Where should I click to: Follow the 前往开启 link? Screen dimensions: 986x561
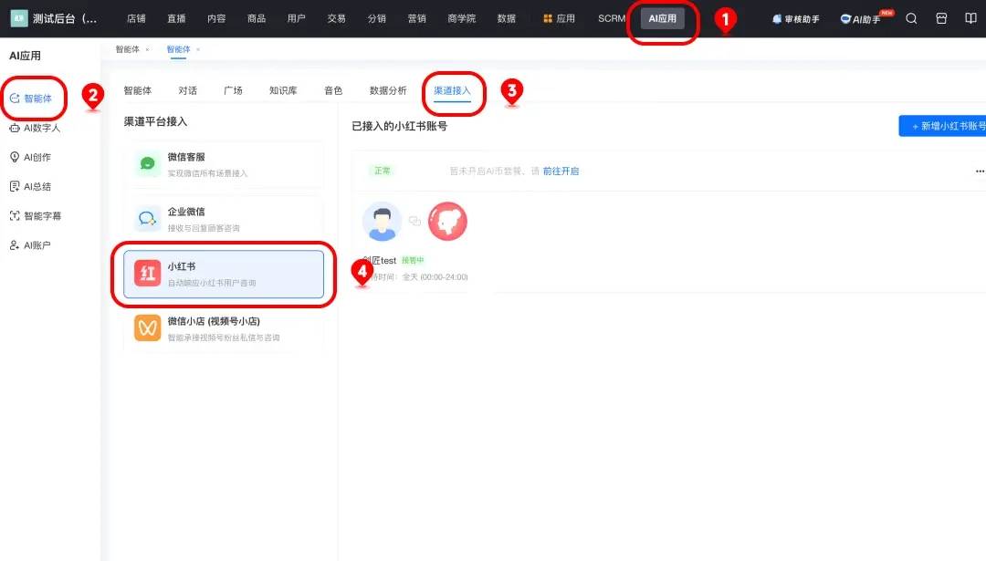pyautogui.click(x=561, y=171)
